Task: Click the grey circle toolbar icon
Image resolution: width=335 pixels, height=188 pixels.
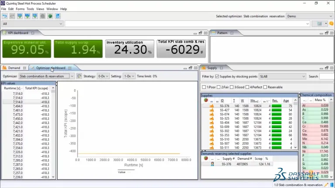Action: point(42,16)
